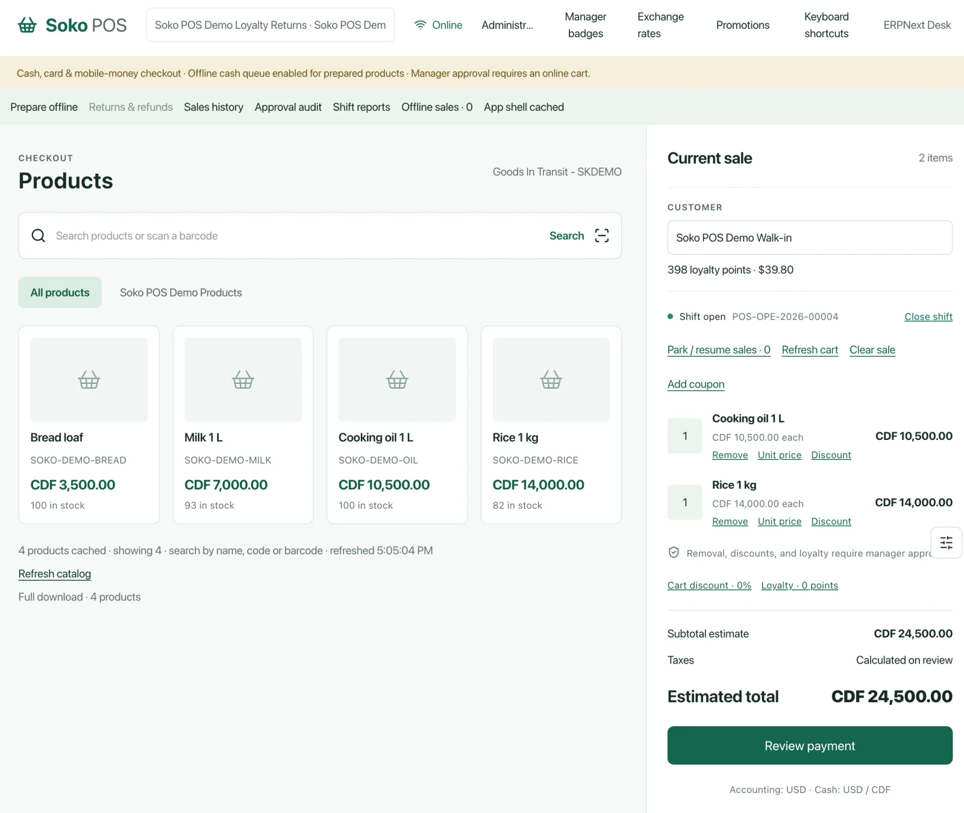Screen dimensions: 964x813
Task: Go to ERPNext Desk
Action: tap(917, 25)
